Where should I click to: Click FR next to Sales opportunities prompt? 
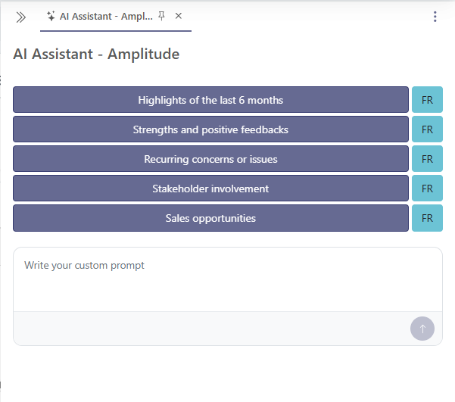[427, 218]
